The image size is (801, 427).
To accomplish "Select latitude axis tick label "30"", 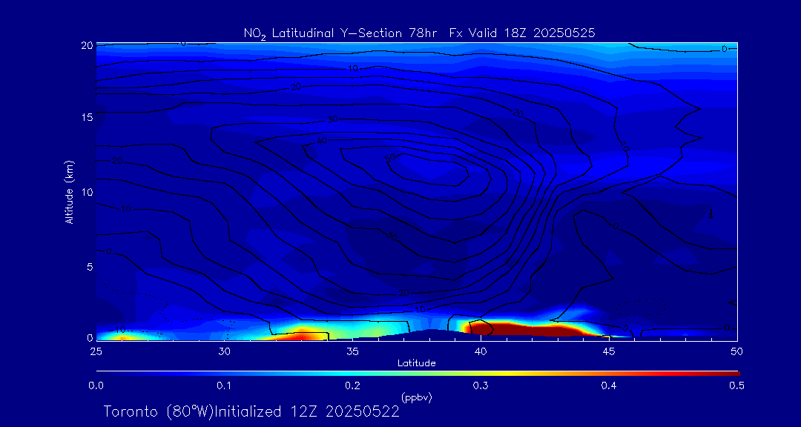I will point(224,351).
